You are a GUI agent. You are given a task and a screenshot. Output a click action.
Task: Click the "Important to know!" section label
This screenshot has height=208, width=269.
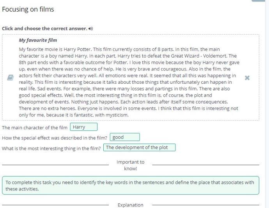pos(130,165)
